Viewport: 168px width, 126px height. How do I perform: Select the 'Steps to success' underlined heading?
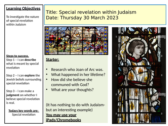click(17, 56)
